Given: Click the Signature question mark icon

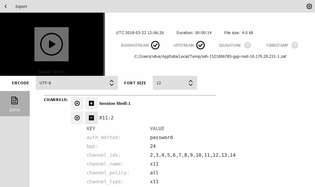Looking at the screenshot, I should point(248,45).
